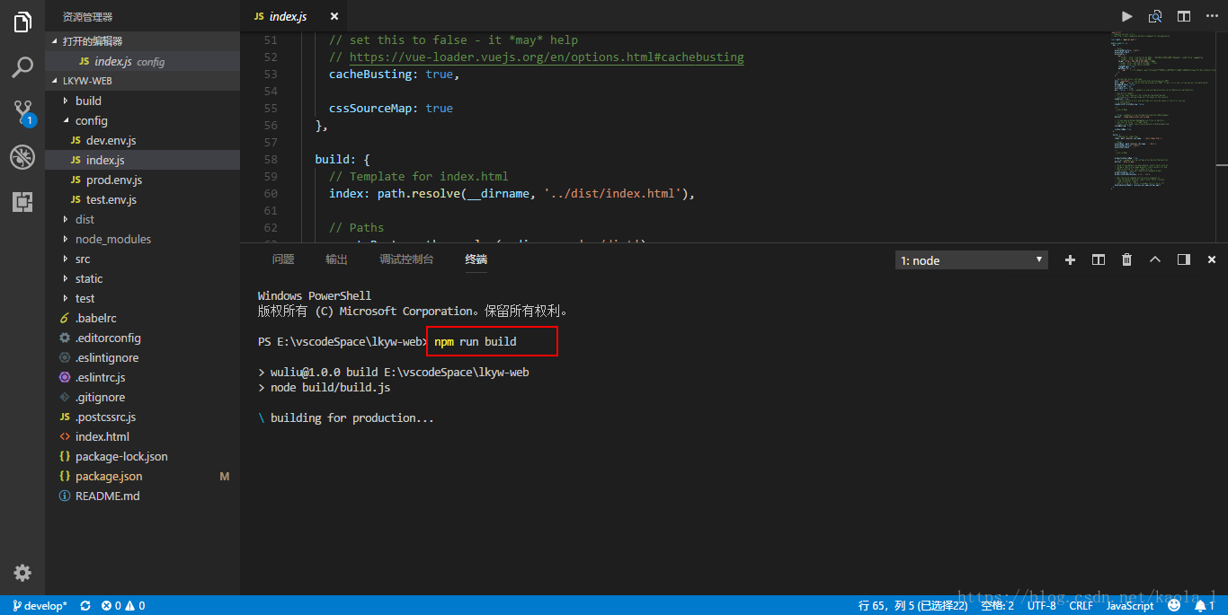The width and height of the screenshot is (1228, 615).
Task: Synchronize changes in the status bar
Action: click(85, 606)
